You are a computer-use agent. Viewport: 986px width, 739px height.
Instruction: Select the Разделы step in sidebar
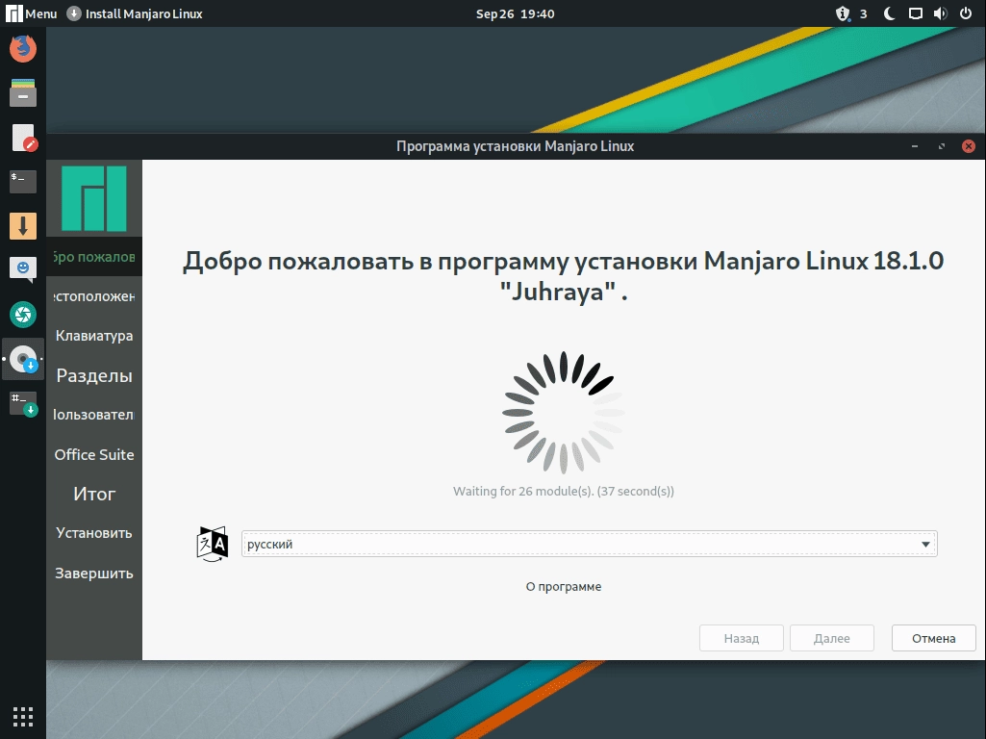[94, 375]
